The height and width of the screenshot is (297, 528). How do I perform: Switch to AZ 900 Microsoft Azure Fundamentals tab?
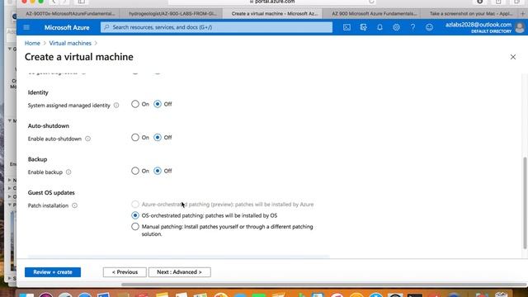point(374,14)
